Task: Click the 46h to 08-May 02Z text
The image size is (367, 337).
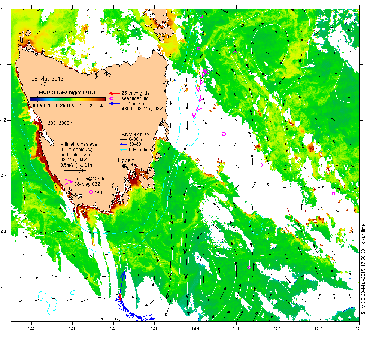Action: point(142,109)
